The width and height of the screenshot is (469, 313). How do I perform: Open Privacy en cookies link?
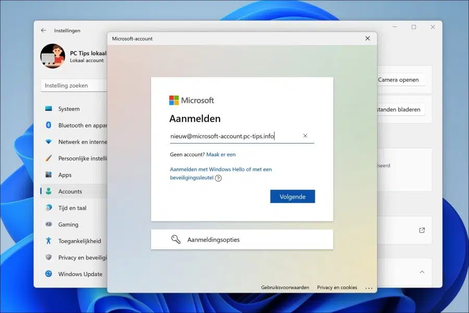pyautogui.click(x=337, y=288)
